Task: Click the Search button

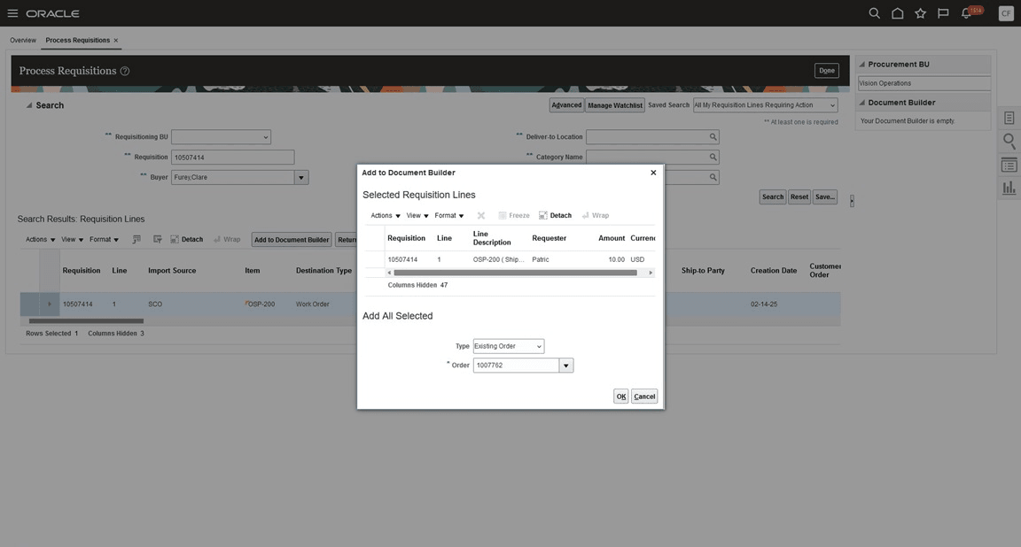Action: point(773,197)
